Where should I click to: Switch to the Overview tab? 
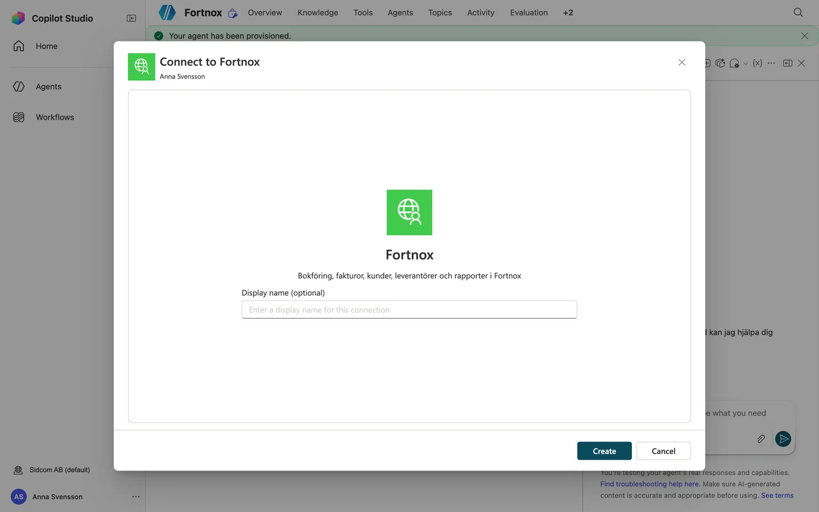coord(265,13)
